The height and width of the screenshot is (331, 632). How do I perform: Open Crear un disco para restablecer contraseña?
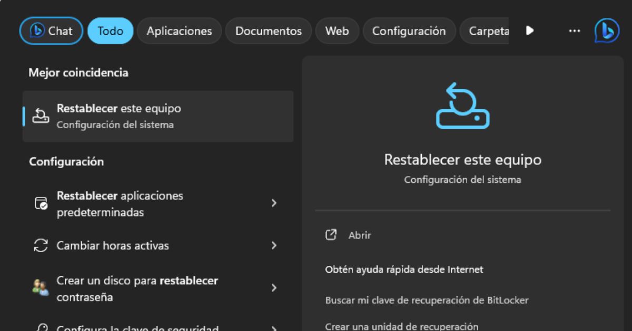pos(158,288)
